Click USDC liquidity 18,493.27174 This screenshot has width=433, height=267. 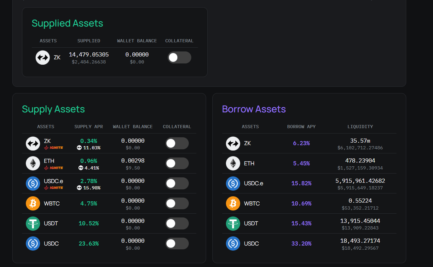tap(360, 241)
